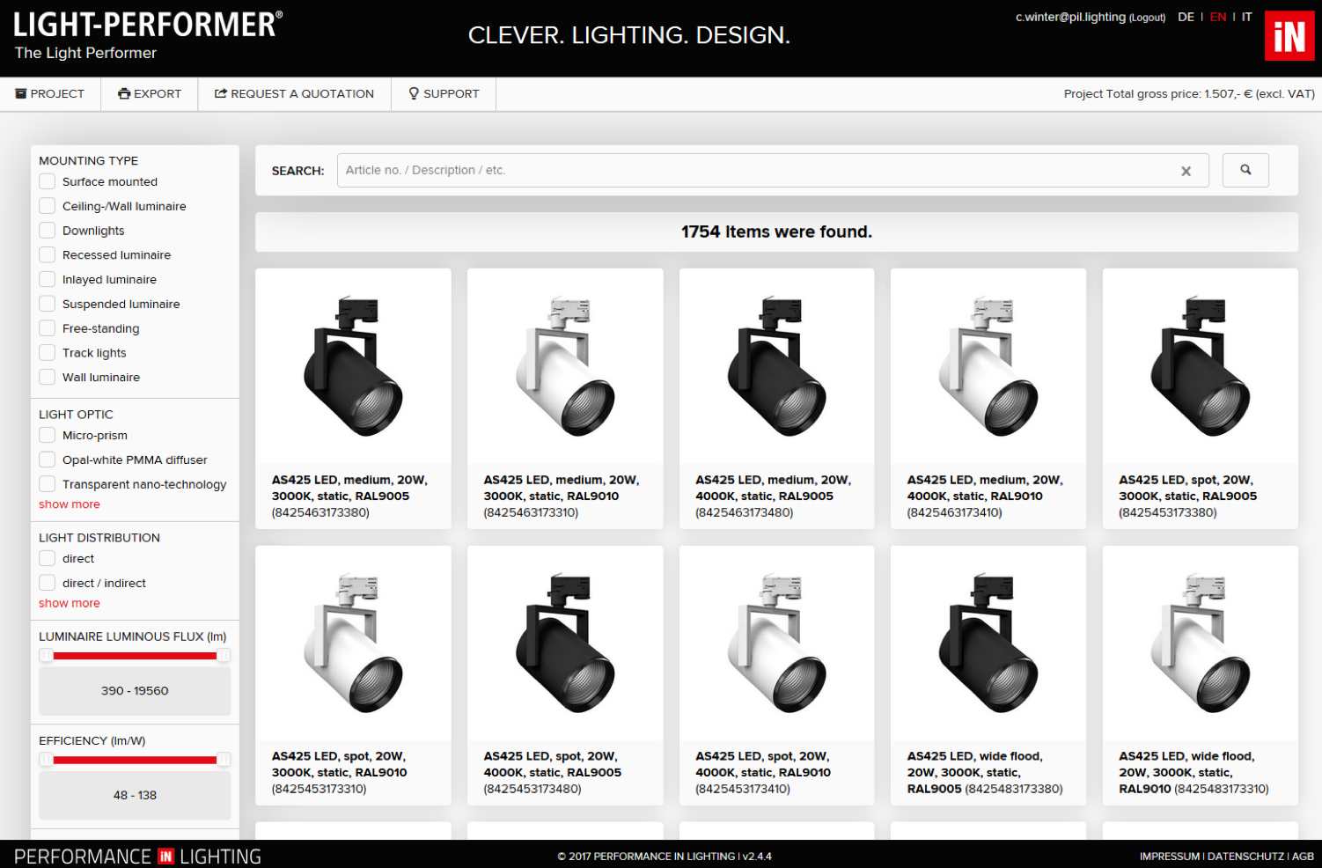Viewport: 1322px width, 868px height.
Task: Open the Impressum footer link
Action: click(x=1170, y=857)
